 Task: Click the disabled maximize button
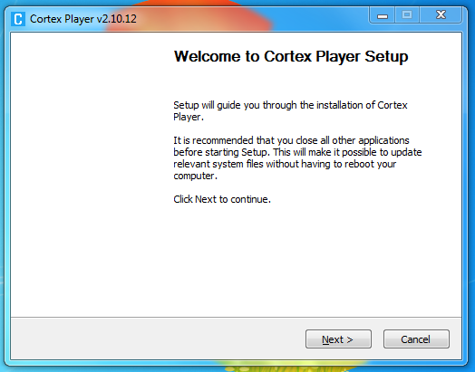pos(407,15)
